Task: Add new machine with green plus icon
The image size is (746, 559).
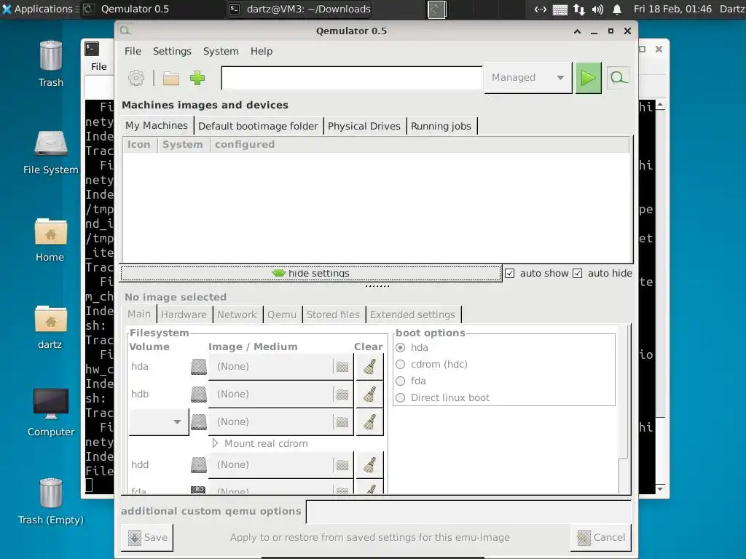Action: (x=197, y=78)
